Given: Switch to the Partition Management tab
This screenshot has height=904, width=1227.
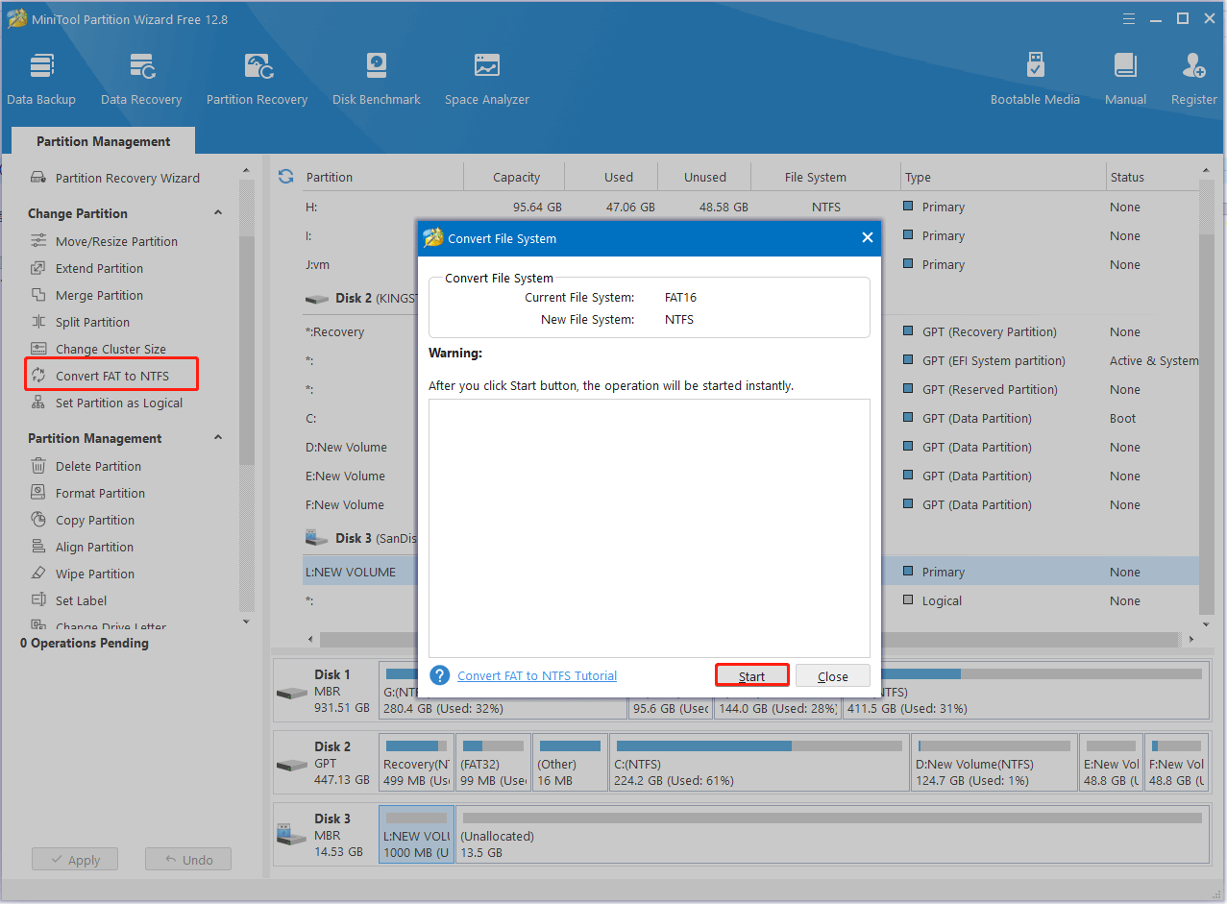Looking at the screenshot, I should [104, 141].
